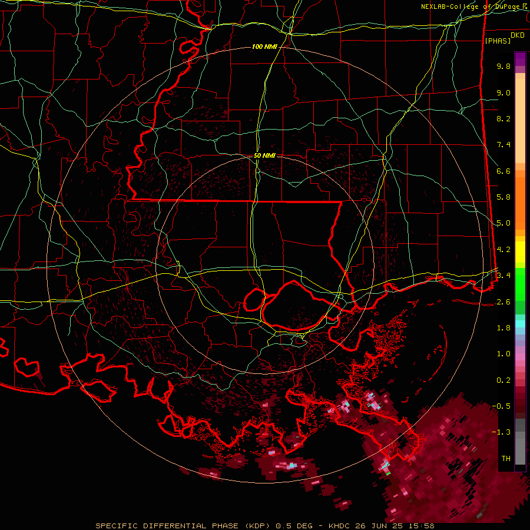Click the 5.0 value on the color scale
Viewport: 530px width, 530px height.
(x=503, y=223)
